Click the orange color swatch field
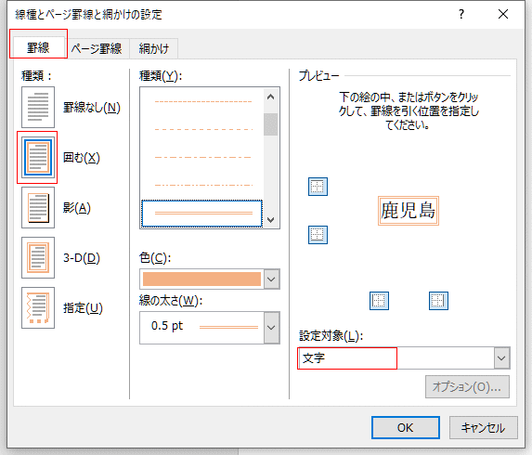The width and height of the screenshot is (532, 455). point(201,279)
